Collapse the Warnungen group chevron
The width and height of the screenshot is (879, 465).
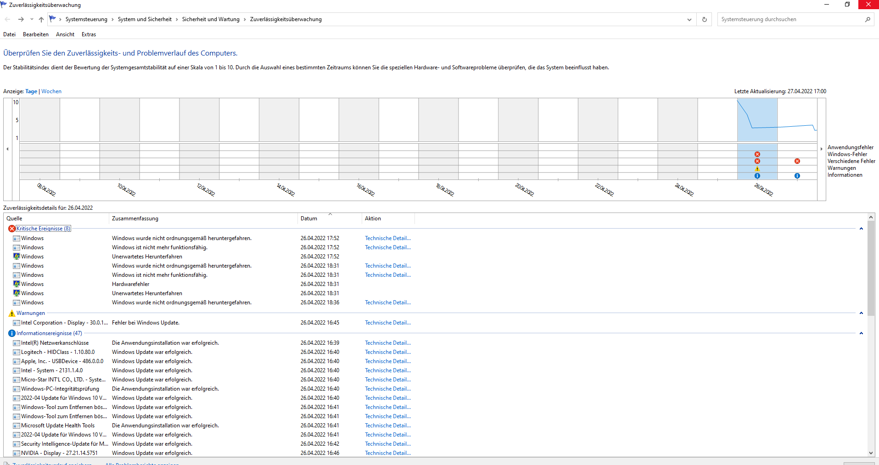pyautogui.click(x=861, y=313)
